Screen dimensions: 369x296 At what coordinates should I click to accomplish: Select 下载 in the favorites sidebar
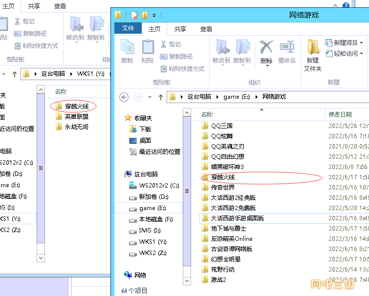pos(140,129)
